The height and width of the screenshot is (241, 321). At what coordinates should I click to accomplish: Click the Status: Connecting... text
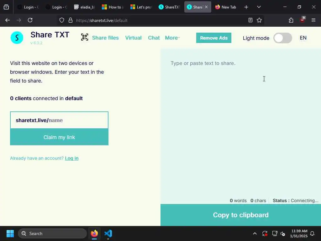295,201
